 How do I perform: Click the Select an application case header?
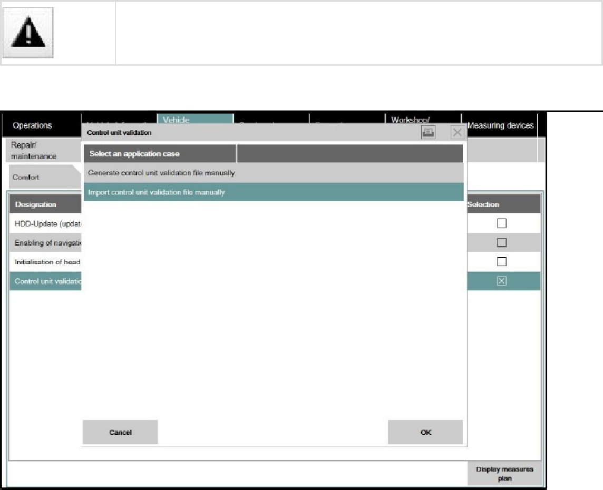tap(160, 154)
